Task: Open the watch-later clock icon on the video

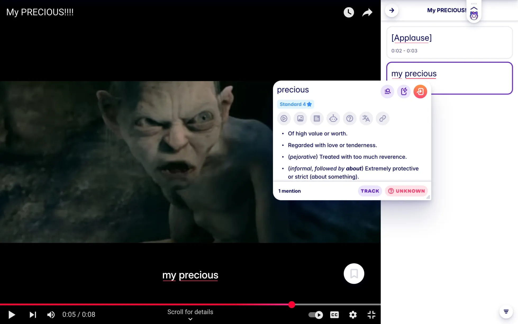Action: pos(349,12)
